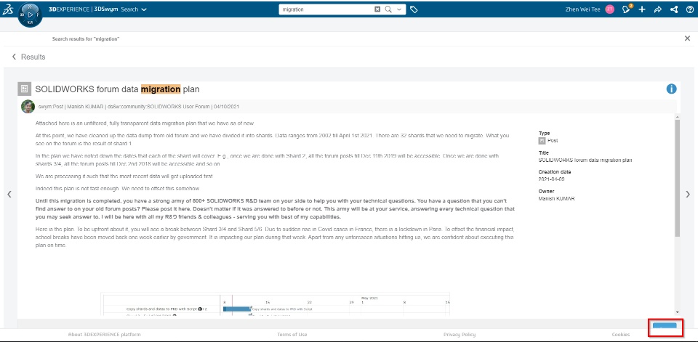Open the Gantt chart image in post
This screenshot has width=698, height=342.
[x=275, y=305]
